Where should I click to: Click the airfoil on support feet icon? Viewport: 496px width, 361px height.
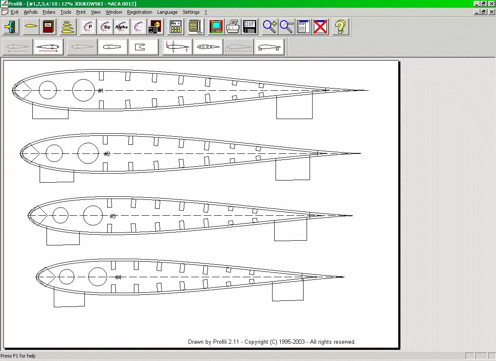click(269, 47)
